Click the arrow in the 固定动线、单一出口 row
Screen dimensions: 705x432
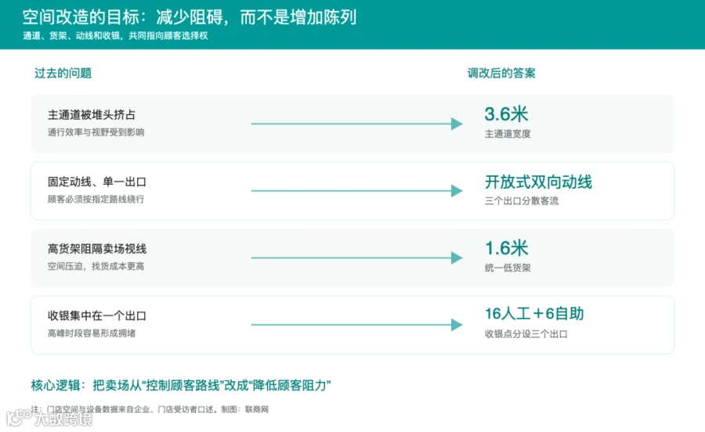click(x=356, y=191)
